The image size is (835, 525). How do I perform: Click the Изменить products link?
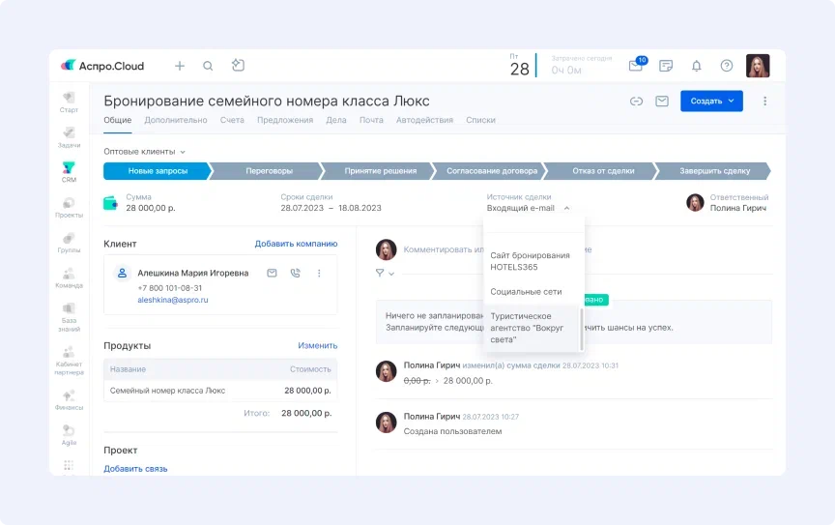pos(317,345)
